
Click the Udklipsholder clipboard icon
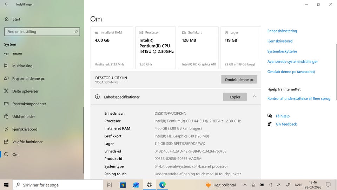point(6,116)
